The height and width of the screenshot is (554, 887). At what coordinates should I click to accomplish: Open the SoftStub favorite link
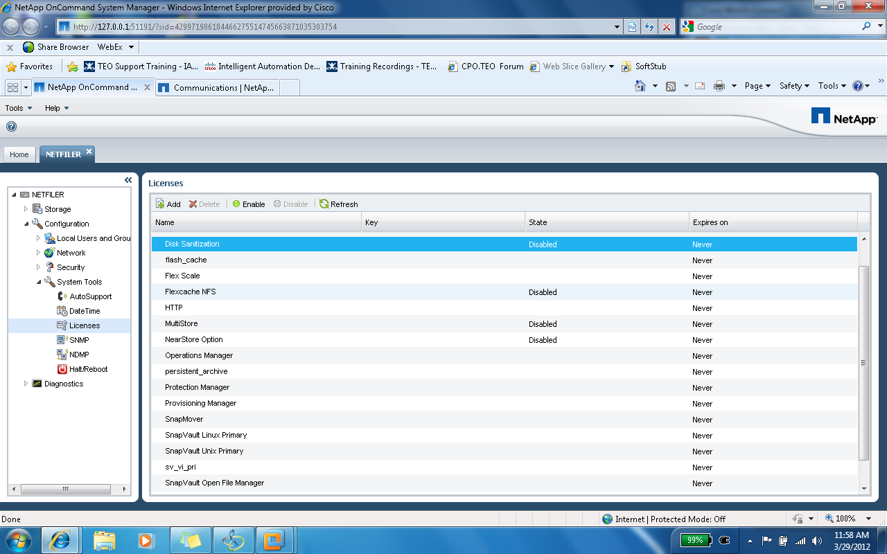[644, 66]
